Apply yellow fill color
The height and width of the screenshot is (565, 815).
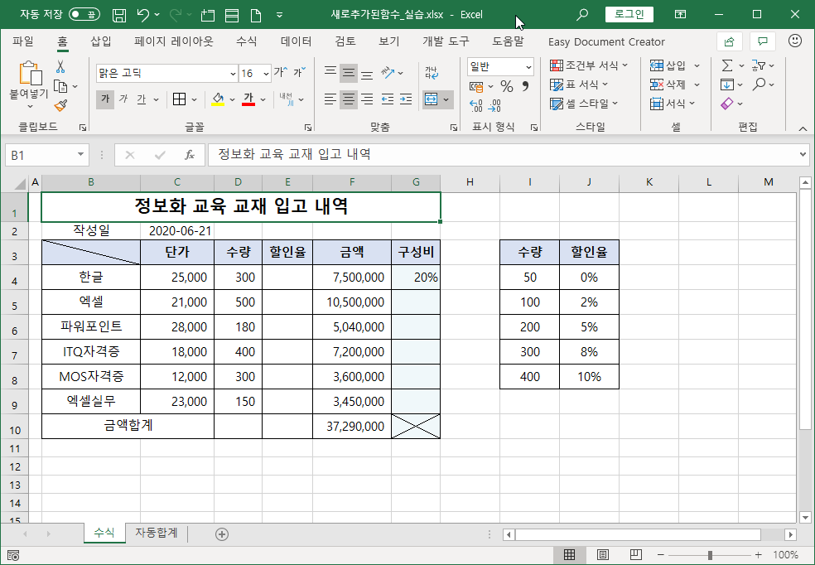coord(218,99)
